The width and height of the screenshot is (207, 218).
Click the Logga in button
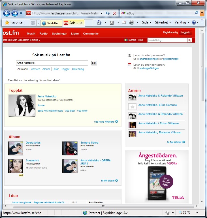tap(185, 32)
